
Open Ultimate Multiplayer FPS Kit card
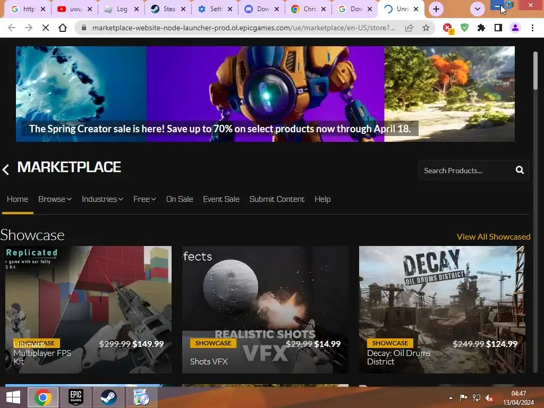pos(88,310)
